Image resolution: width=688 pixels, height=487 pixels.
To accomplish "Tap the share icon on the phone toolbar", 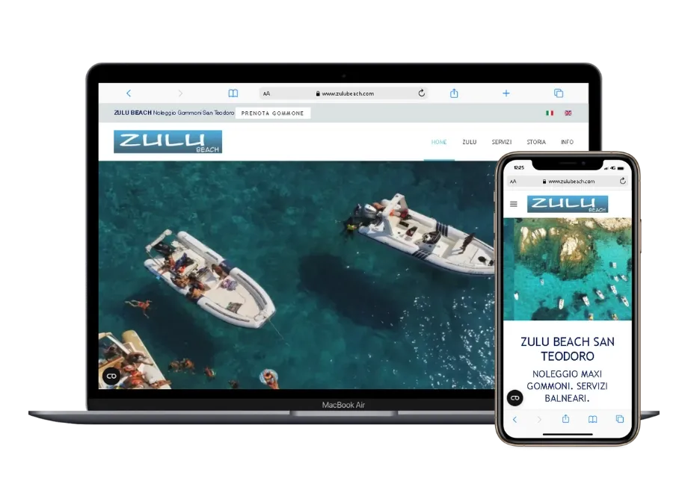I will point(565,419).
